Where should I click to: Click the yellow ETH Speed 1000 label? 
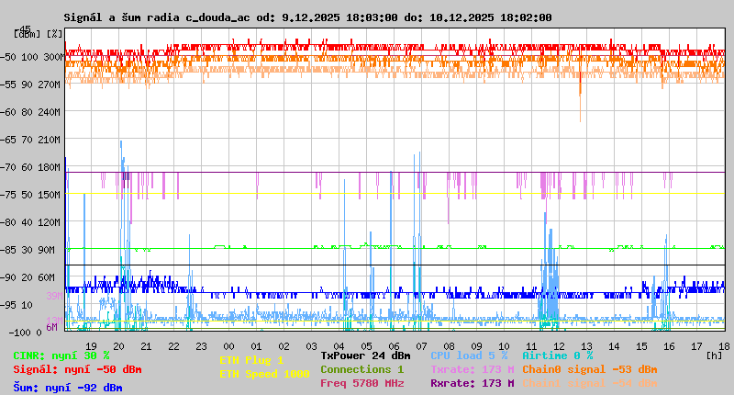click(x=264, y=374)
